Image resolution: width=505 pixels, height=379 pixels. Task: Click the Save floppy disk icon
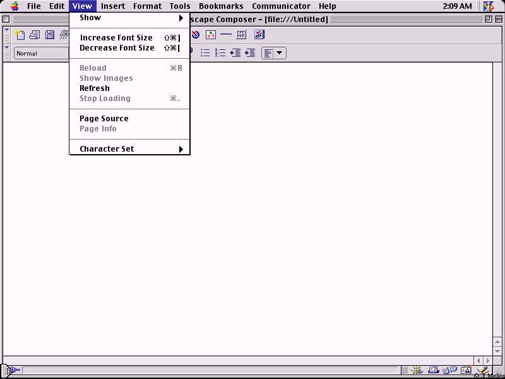(50, 35)
